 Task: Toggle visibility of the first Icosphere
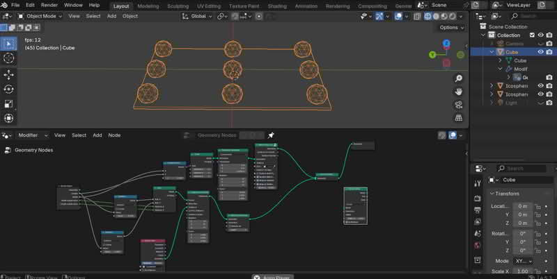coord(540,86)
